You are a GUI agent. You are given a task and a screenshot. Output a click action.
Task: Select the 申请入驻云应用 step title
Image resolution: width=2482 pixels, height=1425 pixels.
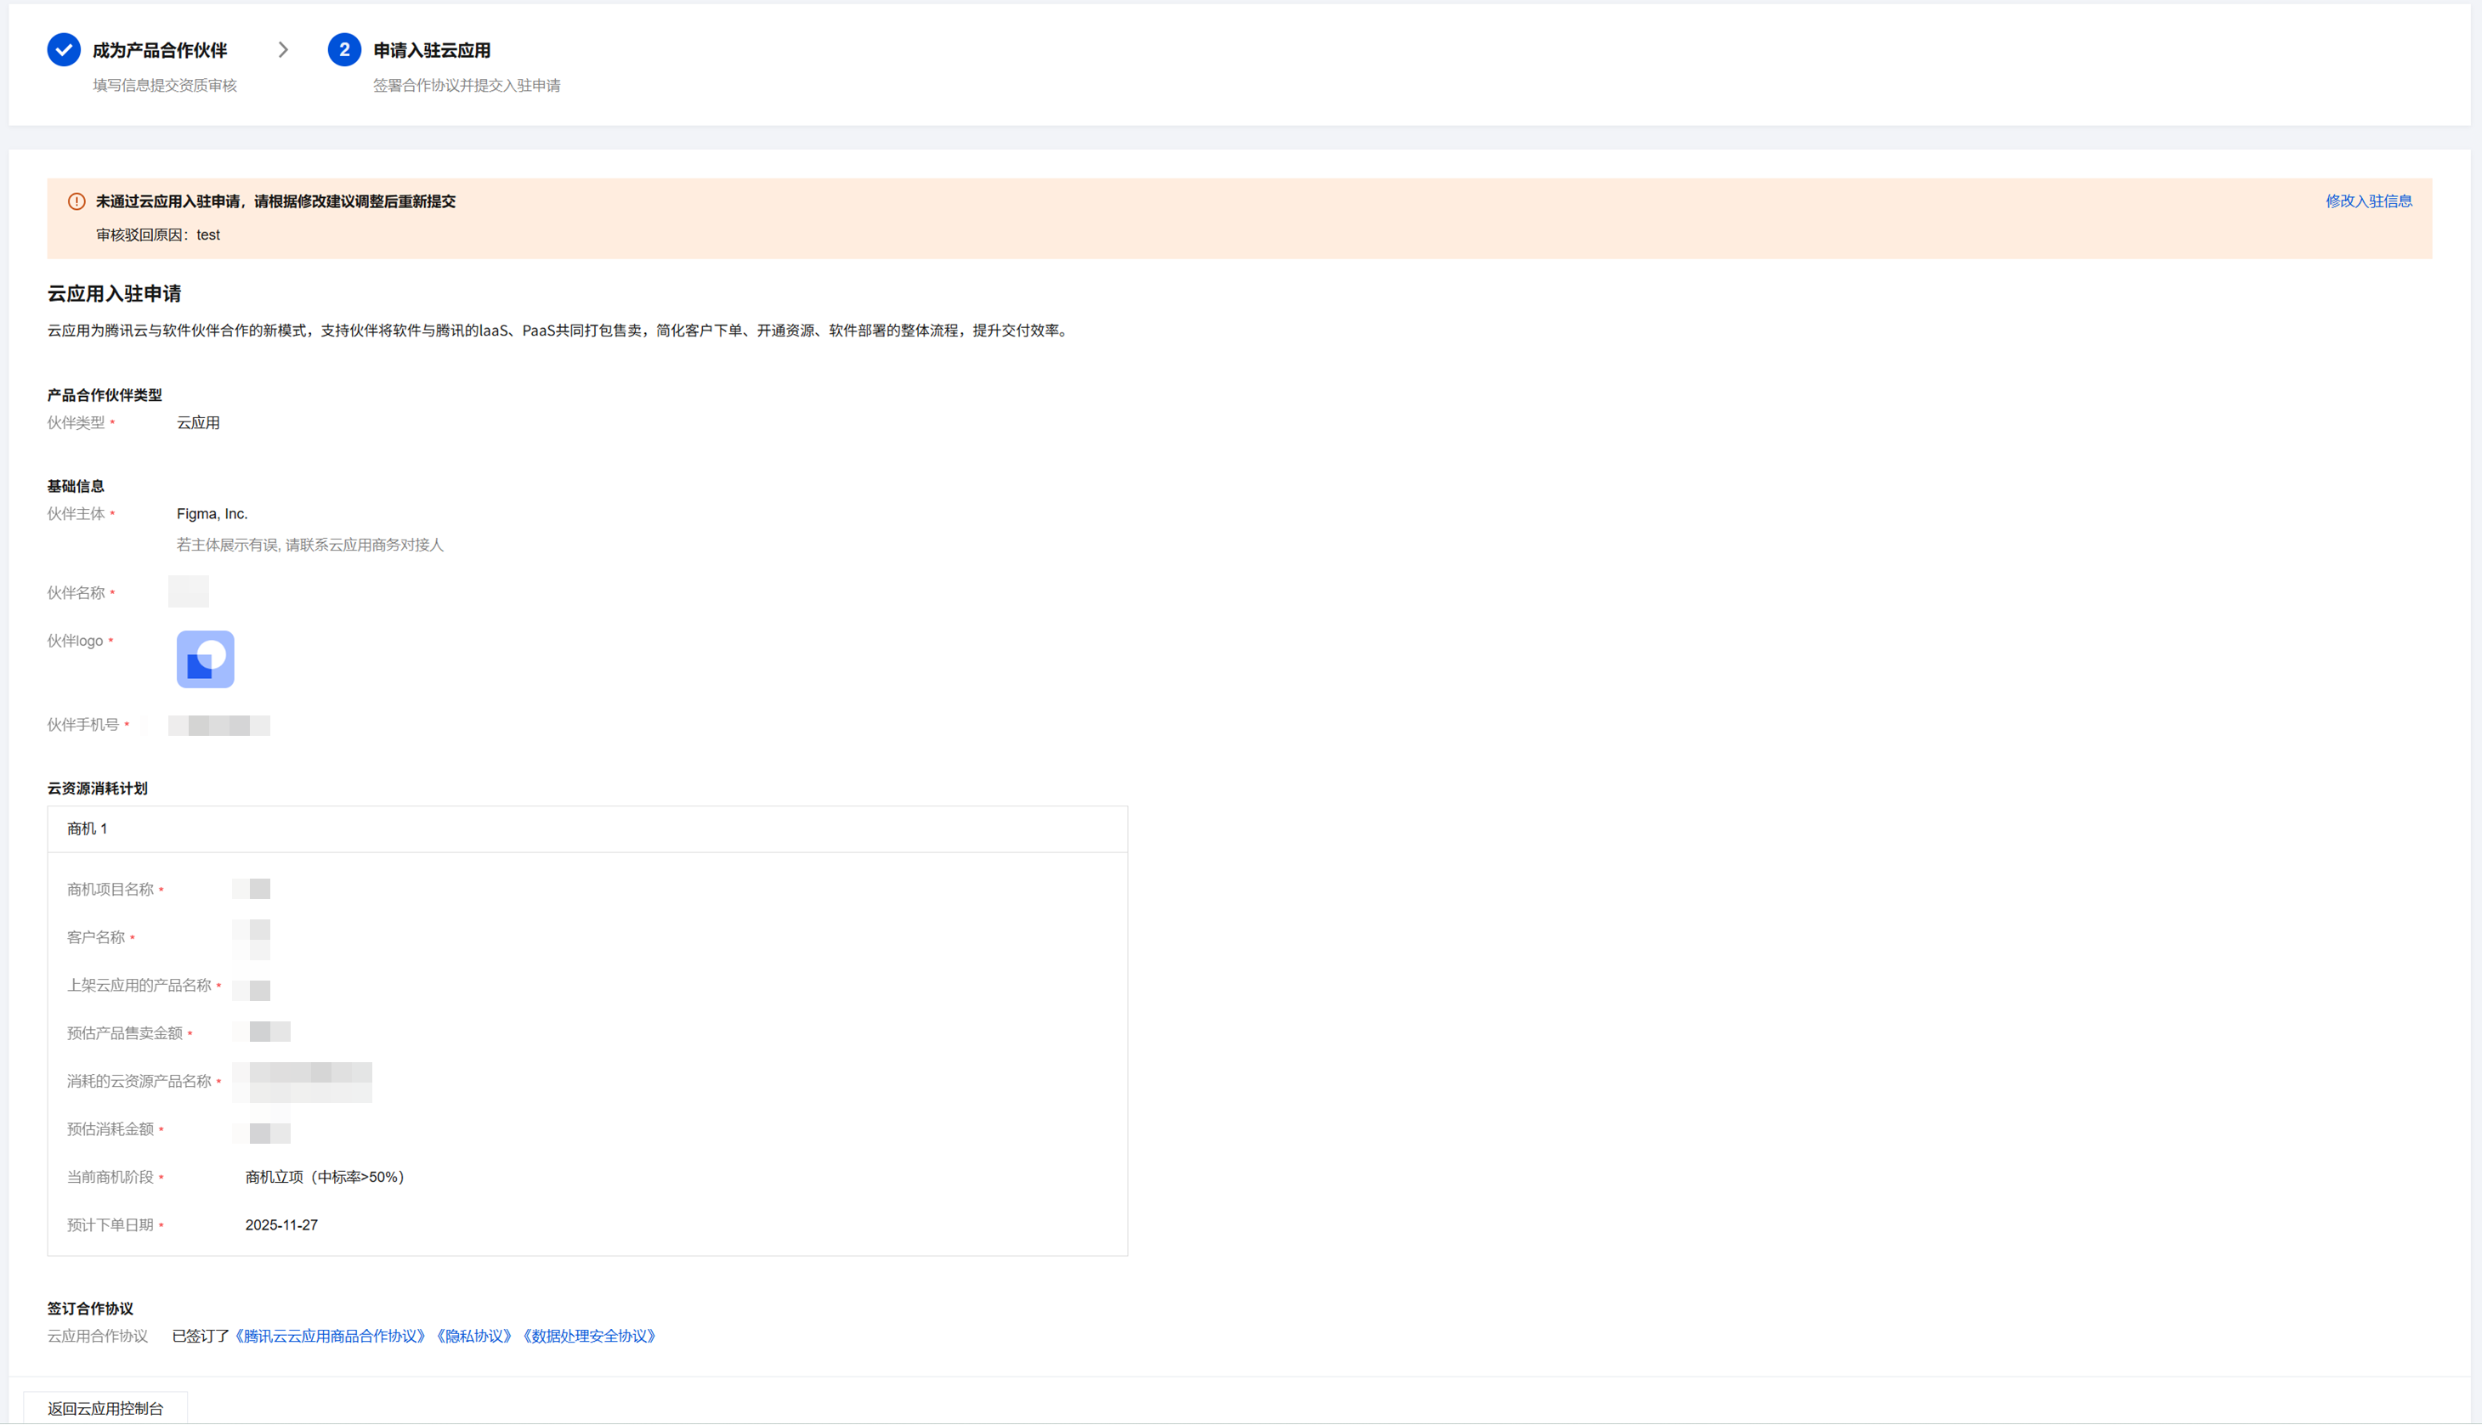432,51
